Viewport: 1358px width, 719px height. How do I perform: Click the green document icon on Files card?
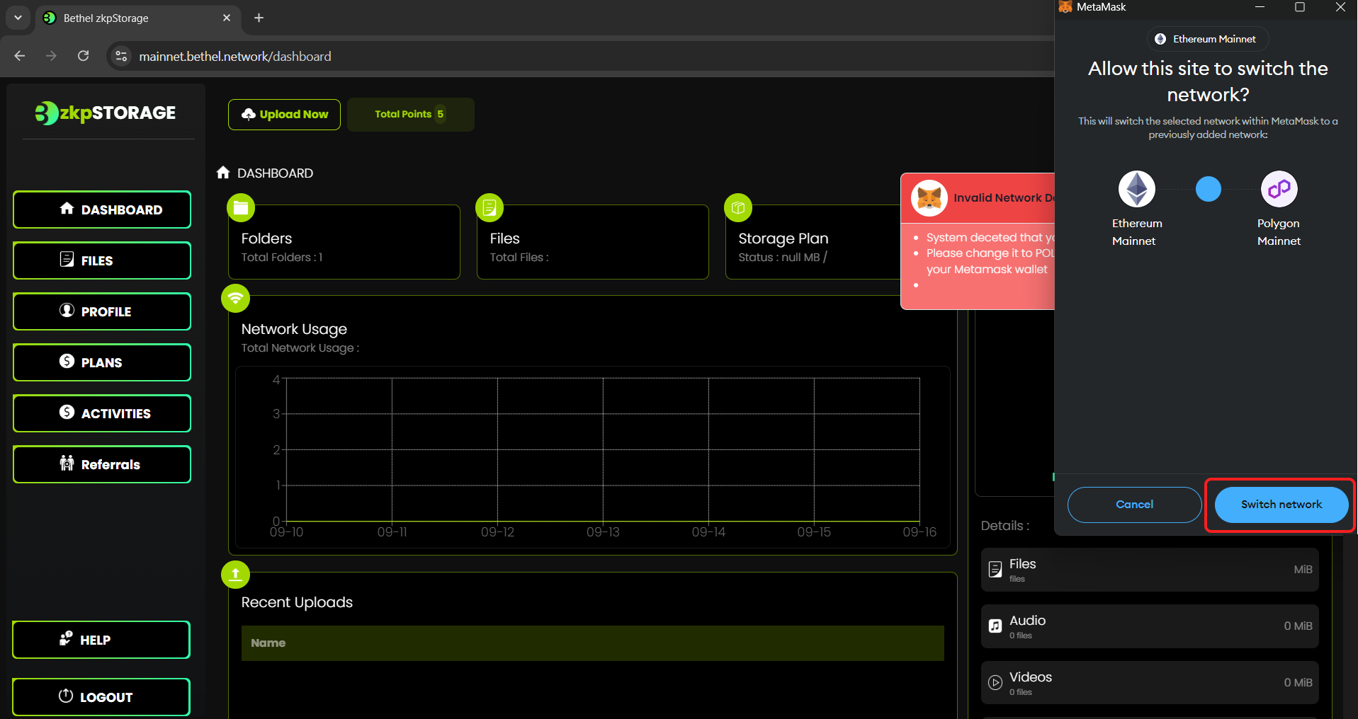pyautogui.click(x=490, y=208)
